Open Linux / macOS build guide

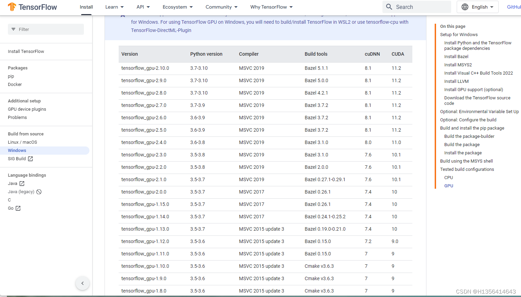pyautogui.click(x=22, y=142)
